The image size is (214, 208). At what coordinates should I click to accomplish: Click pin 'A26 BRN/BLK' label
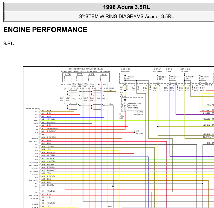click(48, 185)
